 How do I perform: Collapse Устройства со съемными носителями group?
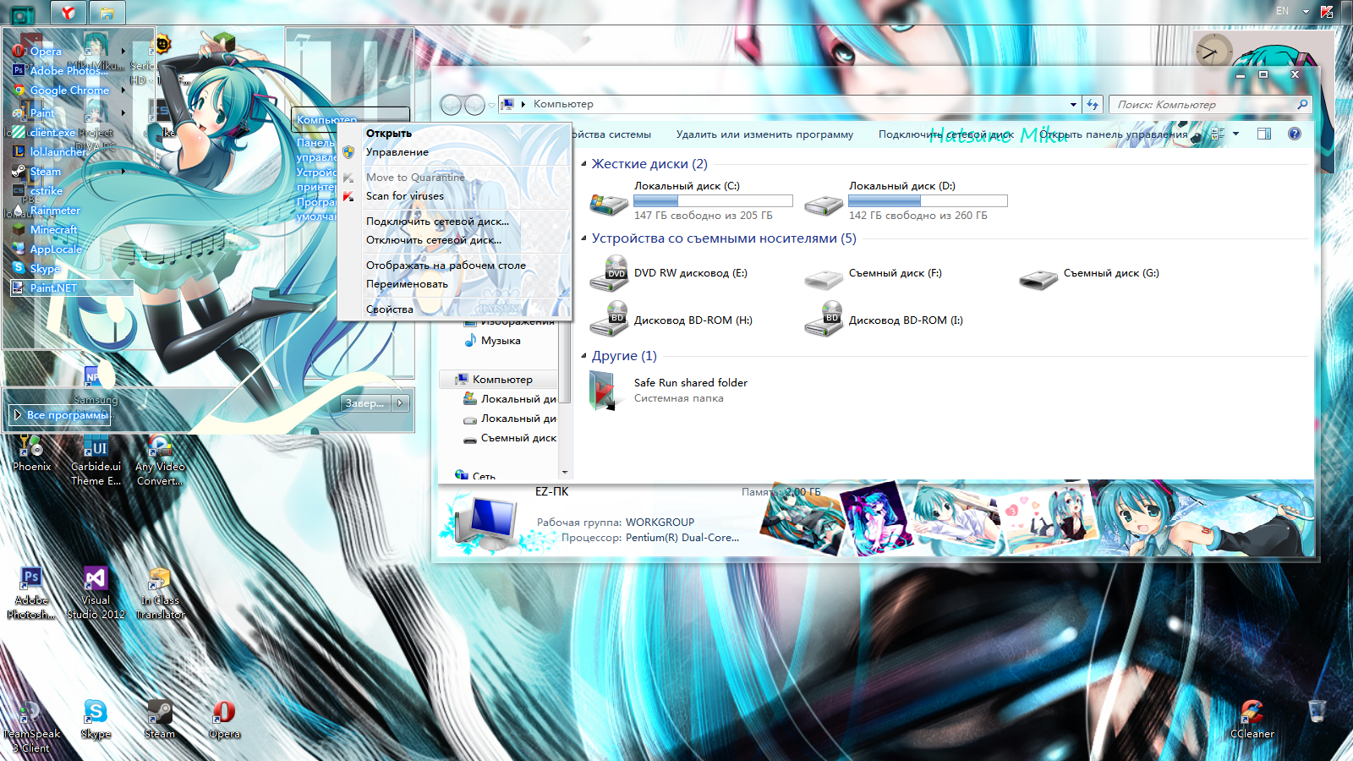[x=584, y=238]
